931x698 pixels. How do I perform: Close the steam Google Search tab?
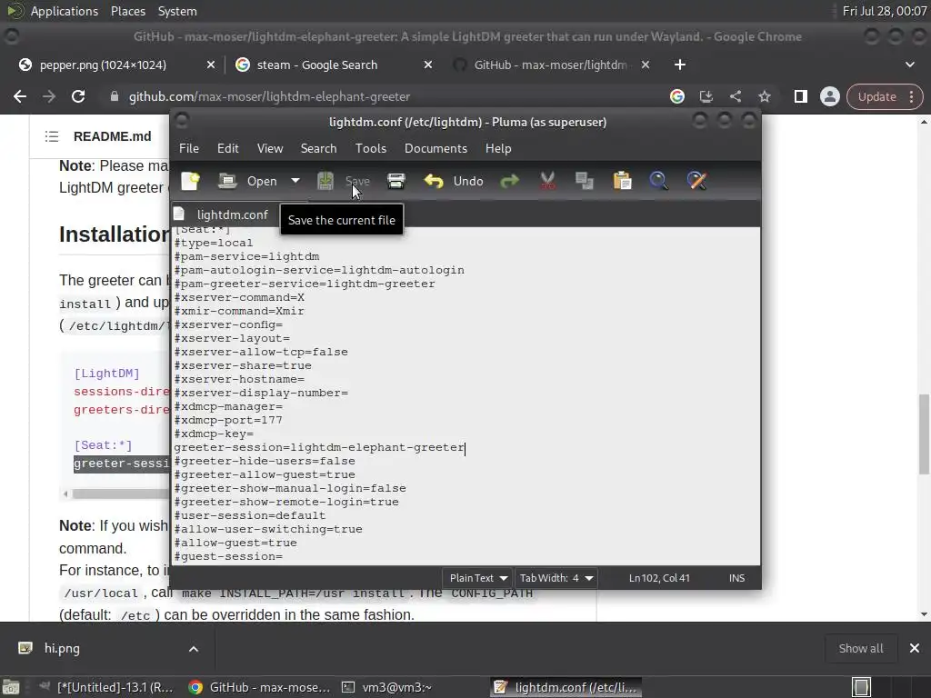(x=428, y=65)
